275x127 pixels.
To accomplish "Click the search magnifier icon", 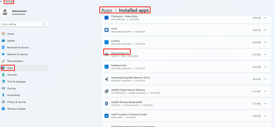I will [x=44, y=24].
